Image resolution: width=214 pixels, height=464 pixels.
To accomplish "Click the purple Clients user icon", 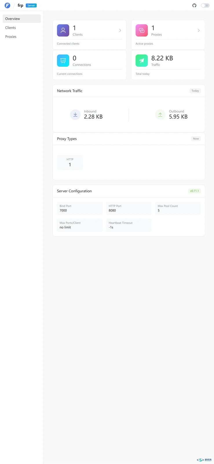I will click(63, 30).
